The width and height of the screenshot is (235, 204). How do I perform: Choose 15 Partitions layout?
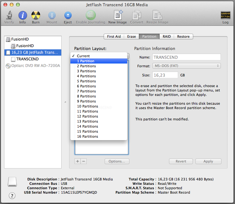(x=99, y=131)
